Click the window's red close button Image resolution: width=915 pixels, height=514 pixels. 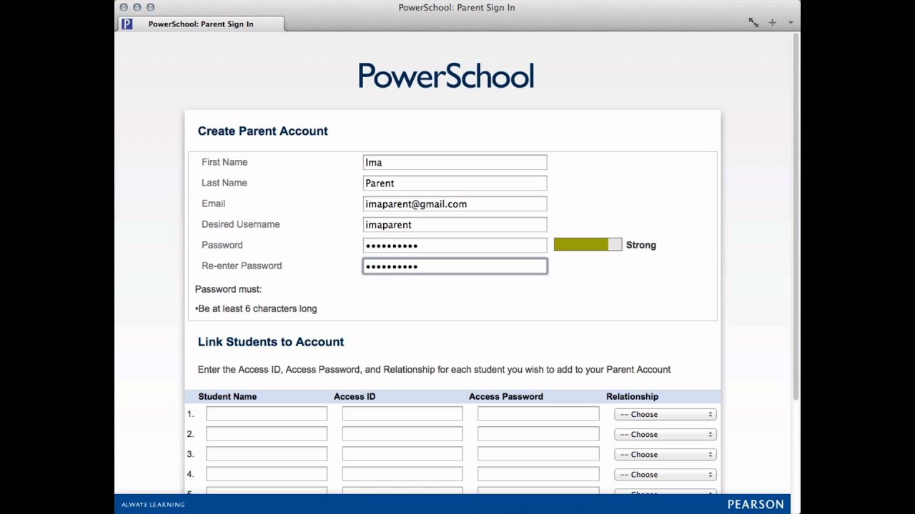[x=124, y=7]
